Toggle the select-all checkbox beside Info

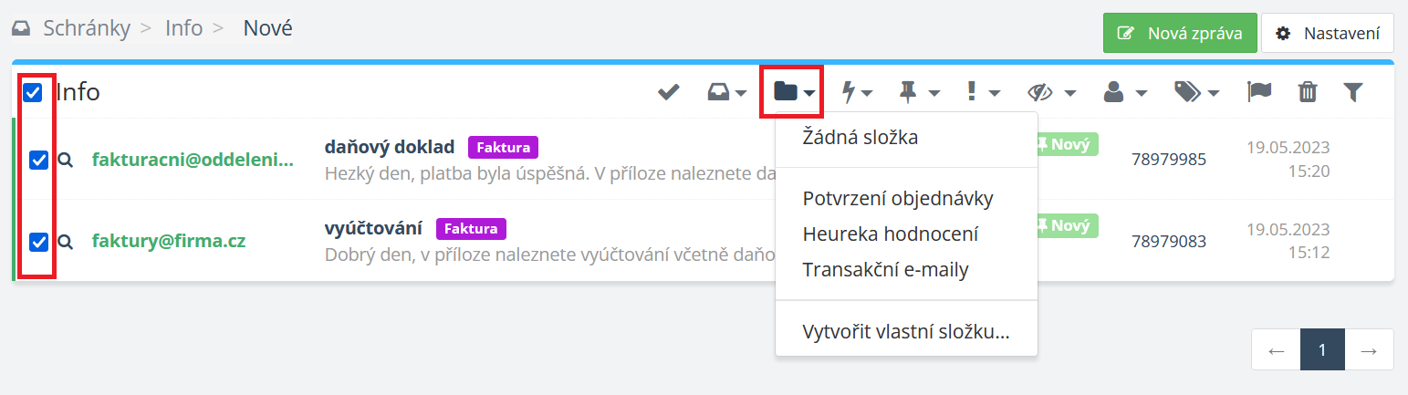pos(32,92)
